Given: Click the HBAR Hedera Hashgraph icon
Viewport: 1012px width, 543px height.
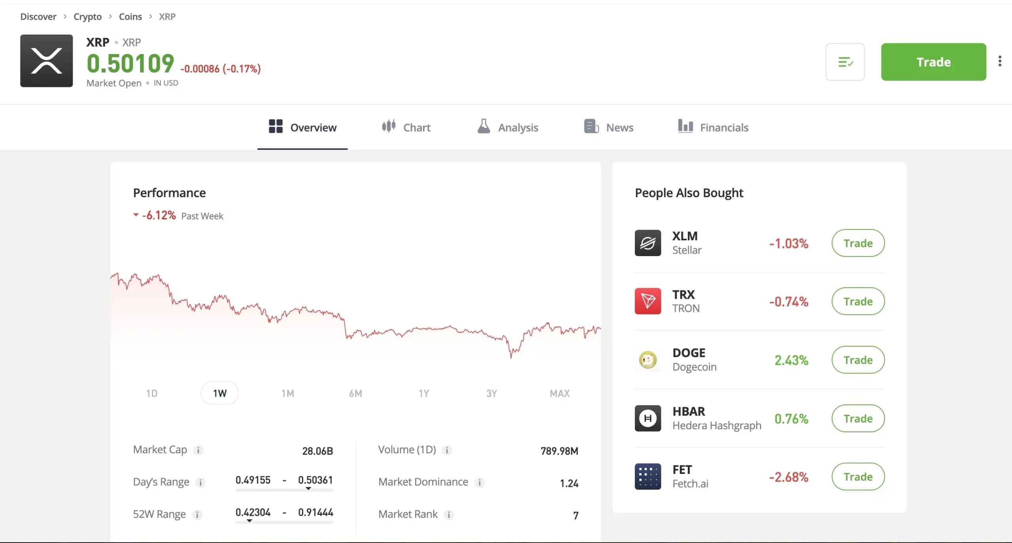Looking at the screenshot, I should coord(647,418).
